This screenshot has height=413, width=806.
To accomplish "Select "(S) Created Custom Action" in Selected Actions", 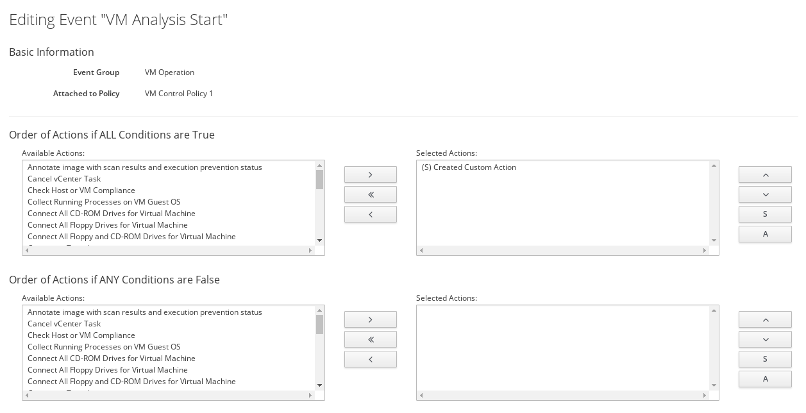I will (x=469, y=167).
